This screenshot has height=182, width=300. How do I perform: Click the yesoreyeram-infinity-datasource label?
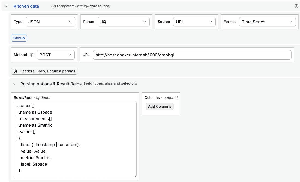80,6
